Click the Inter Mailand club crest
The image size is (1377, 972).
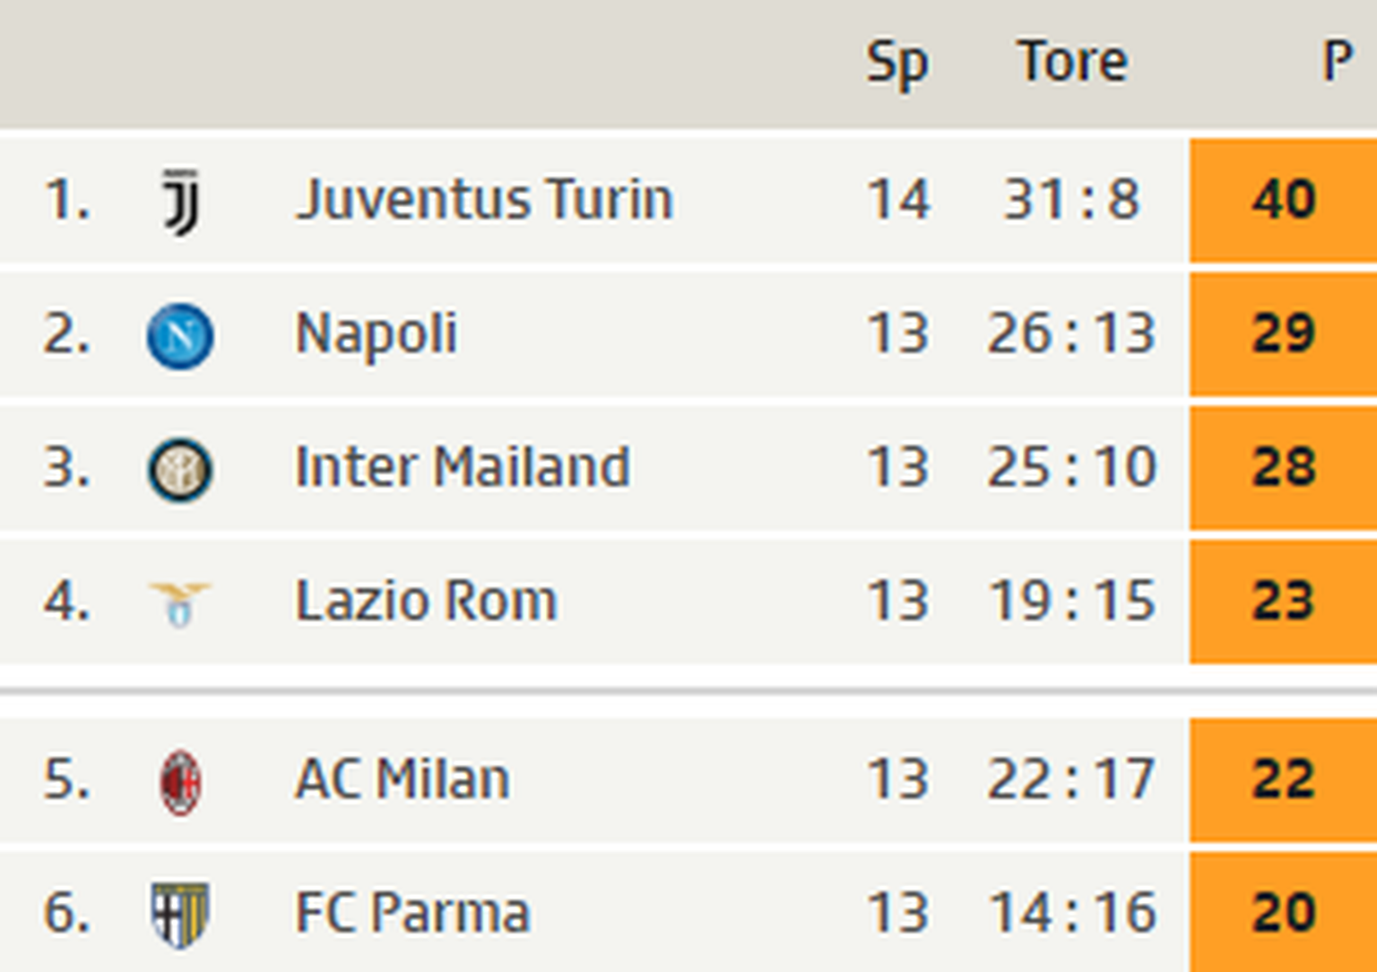pyautogui.click(x=180, y=469)
